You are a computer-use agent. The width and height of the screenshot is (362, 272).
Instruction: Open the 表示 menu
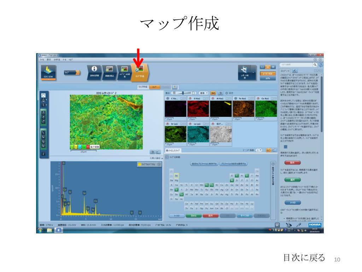pos(49,59)
